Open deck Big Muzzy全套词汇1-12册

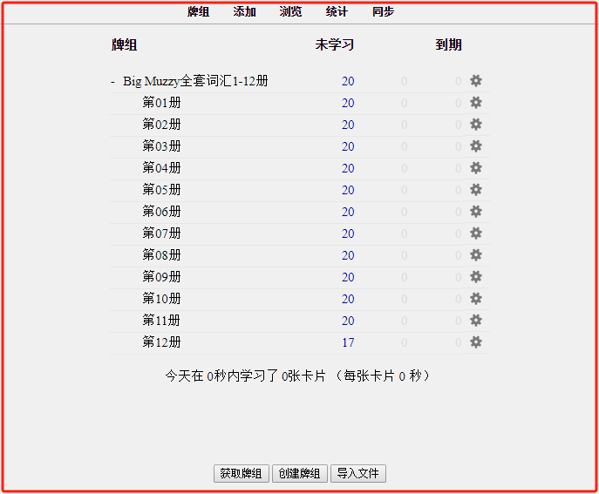[x=195, y=81]
